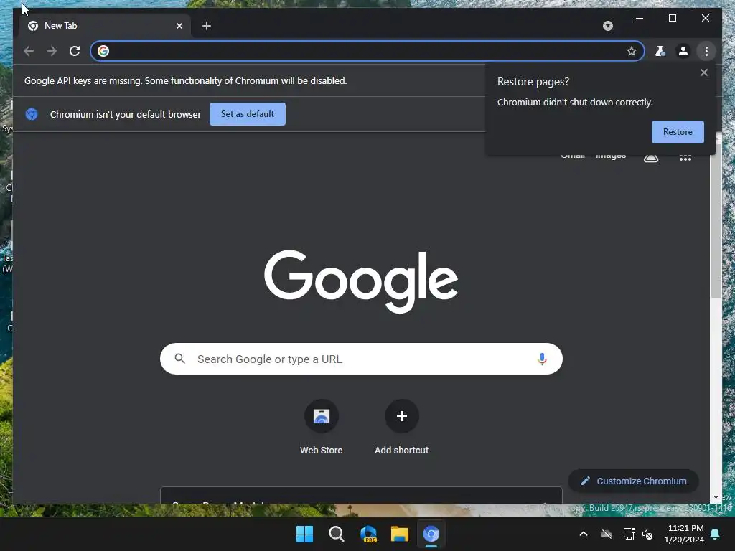
Task: Open the profile avatar menu
Action: (x=683, y=51)
